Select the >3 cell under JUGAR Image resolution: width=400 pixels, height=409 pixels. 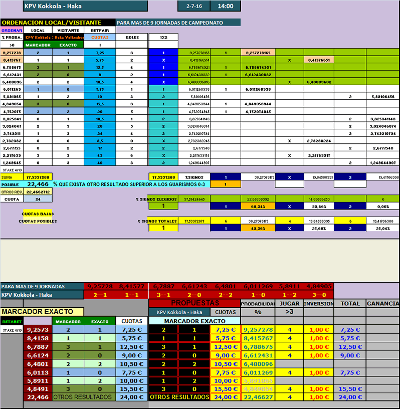coord(289,312)
